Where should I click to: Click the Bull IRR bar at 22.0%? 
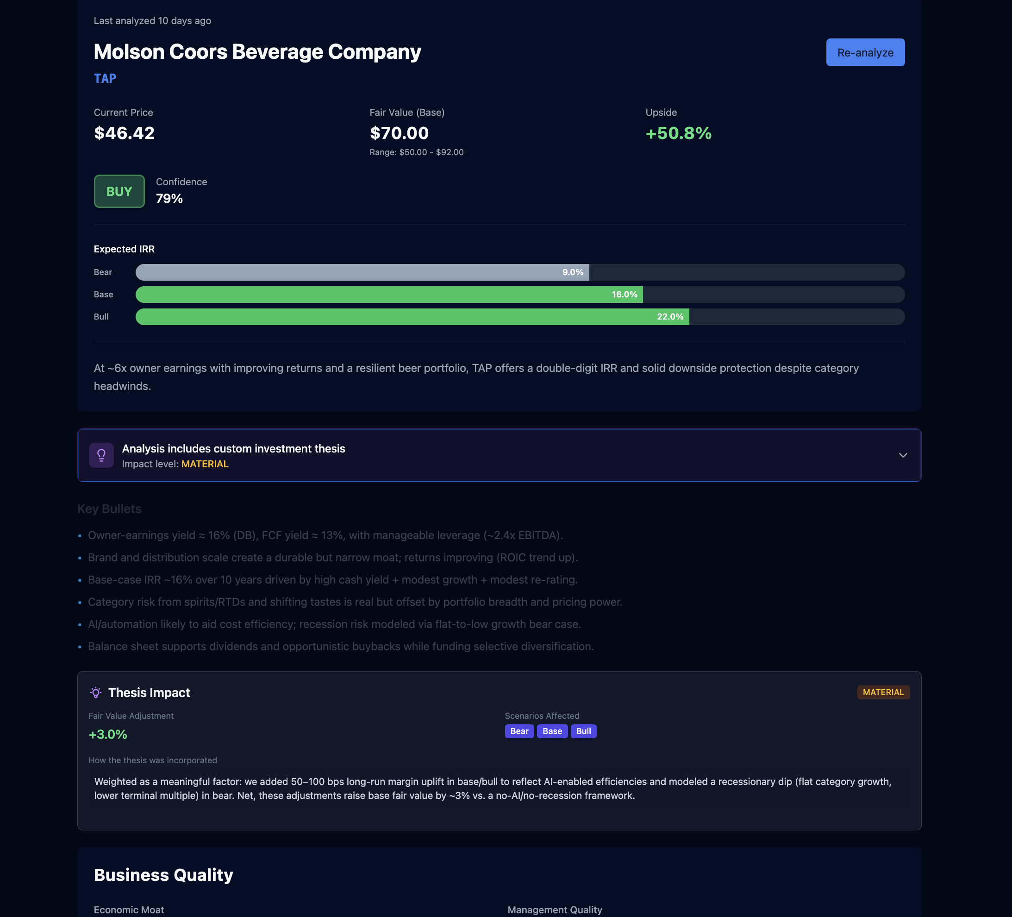(x=412, y=316)
